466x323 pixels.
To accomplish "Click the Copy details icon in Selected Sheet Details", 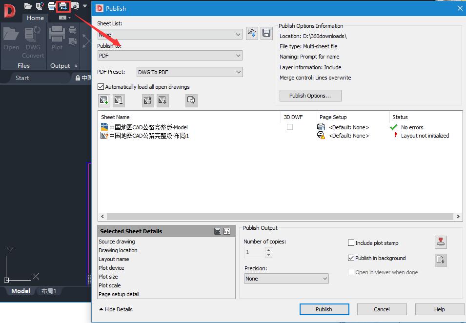I will (218, 231).
